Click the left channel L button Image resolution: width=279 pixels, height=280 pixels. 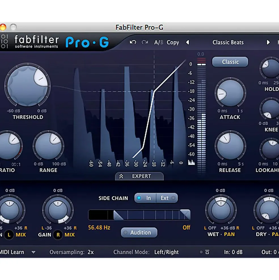tap(9, 235)
